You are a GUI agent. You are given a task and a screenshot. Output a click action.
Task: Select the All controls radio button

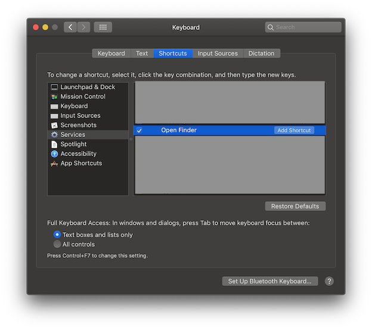point(57,244)
